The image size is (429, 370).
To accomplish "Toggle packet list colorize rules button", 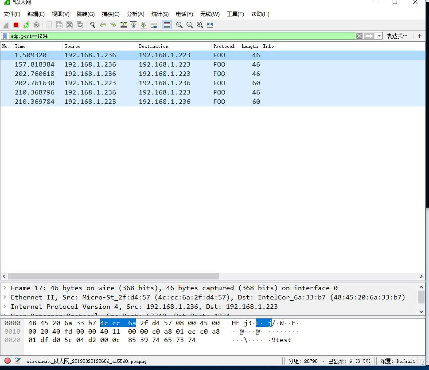I will click(167, 25).
